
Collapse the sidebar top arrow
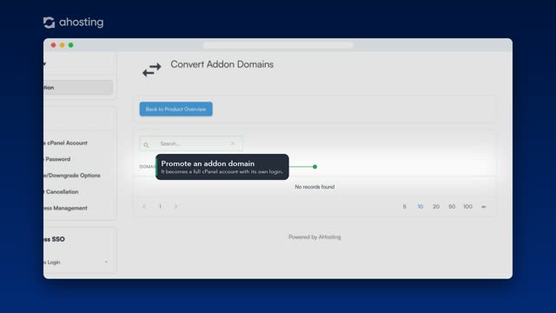(44, 64)
